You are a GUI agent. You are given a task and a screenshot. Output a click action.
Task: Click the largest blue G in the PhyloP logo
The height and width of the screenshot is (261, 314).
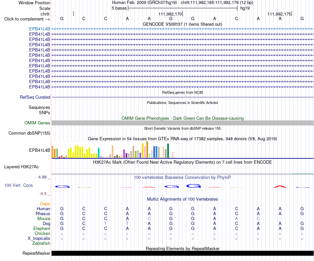[193, 186]
